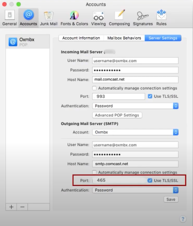The image size is (193, 226).
Task: Open the Signatures preferences pane
Action: (x=143, y=18)
